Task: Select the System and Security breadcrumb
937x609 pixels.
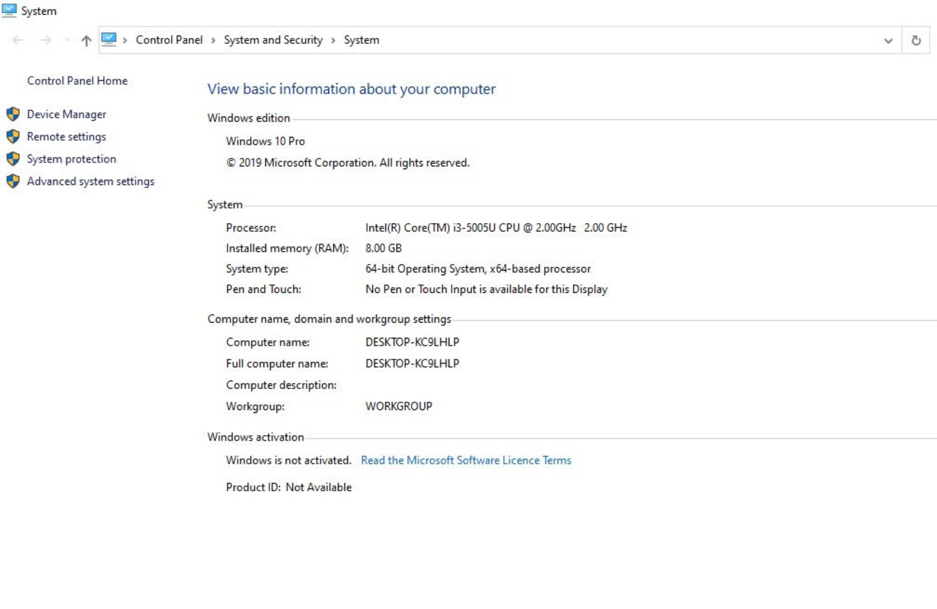Action: pyautogui.click(x=273, y=40)
